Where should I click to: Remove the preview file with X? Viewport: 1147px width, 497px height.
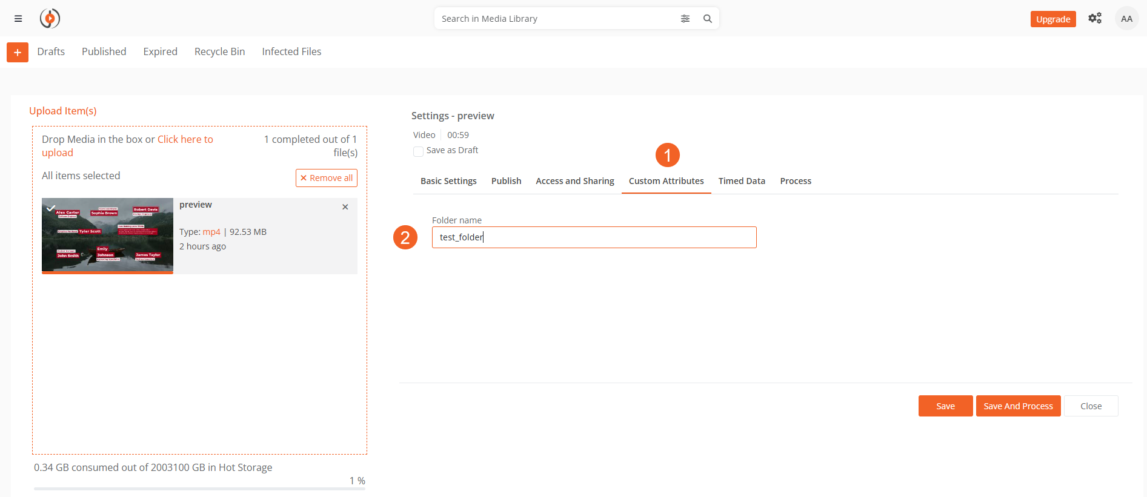point(345,207)
